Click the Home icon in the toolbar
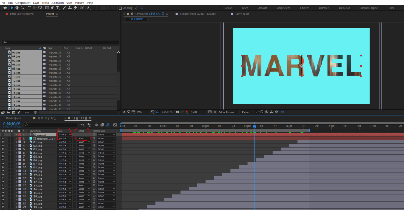 tap(5, 8)
